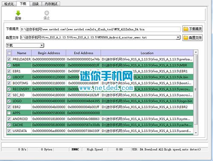Click the PRELOADER location path cell
This screenshot has width=213, height=161.
pyautogui.click(x=147, y=59)
